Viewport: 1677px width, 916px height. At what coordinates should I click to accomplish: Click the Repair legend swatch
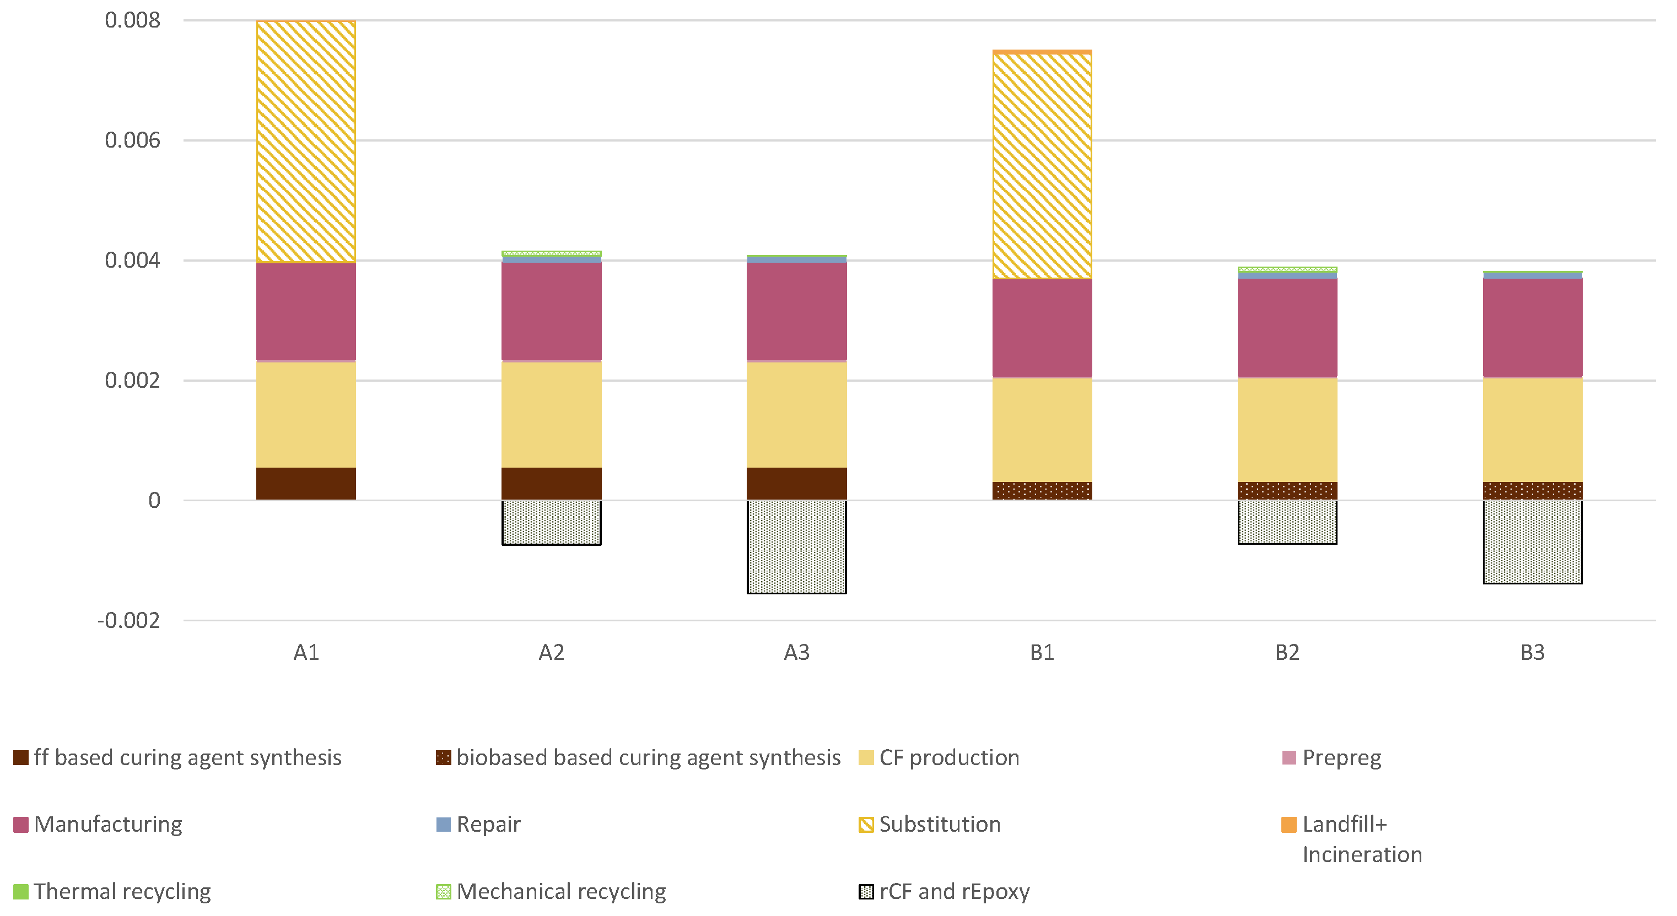[443, 825]
